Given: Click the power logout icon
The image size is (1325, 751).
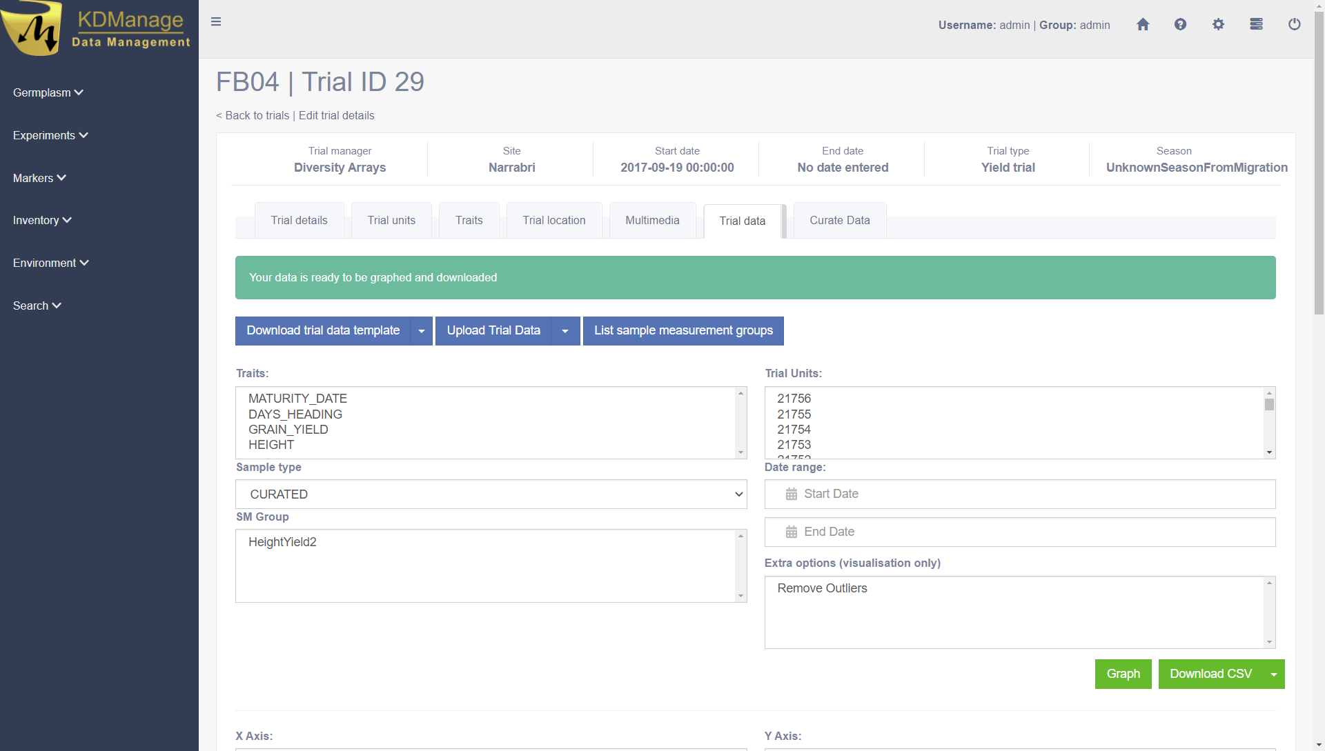Looking at the screenshot, I should click(x=1294, y=25).
